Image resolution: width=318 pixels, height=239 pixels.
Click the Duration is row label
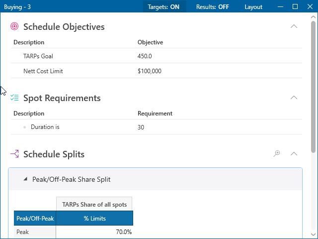[45, 127]
